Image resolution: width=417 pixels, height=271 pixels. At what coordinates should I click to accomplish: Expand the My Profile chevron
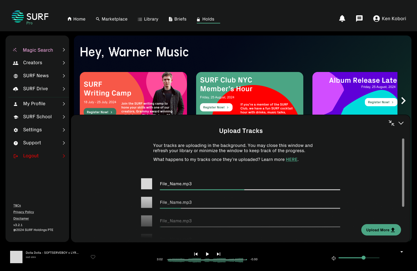[x=64, y=104]
